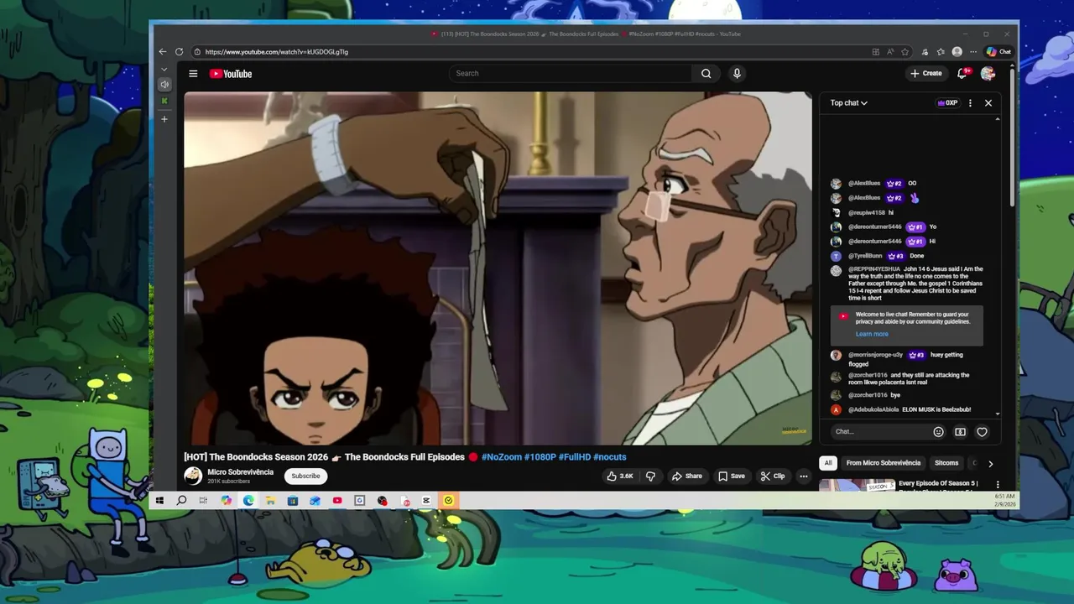Open Micro Sobrevivência channel name link
1074x604 pixels.
tap(241, 472)
